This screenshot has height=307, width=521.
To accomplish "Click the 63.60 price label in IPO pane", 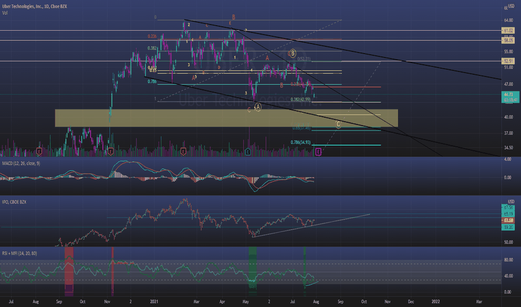I will point(508,220).
